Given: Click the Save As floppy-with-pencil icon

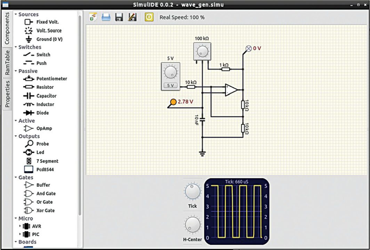Looking at the screenshot, I should pos(132,17).
